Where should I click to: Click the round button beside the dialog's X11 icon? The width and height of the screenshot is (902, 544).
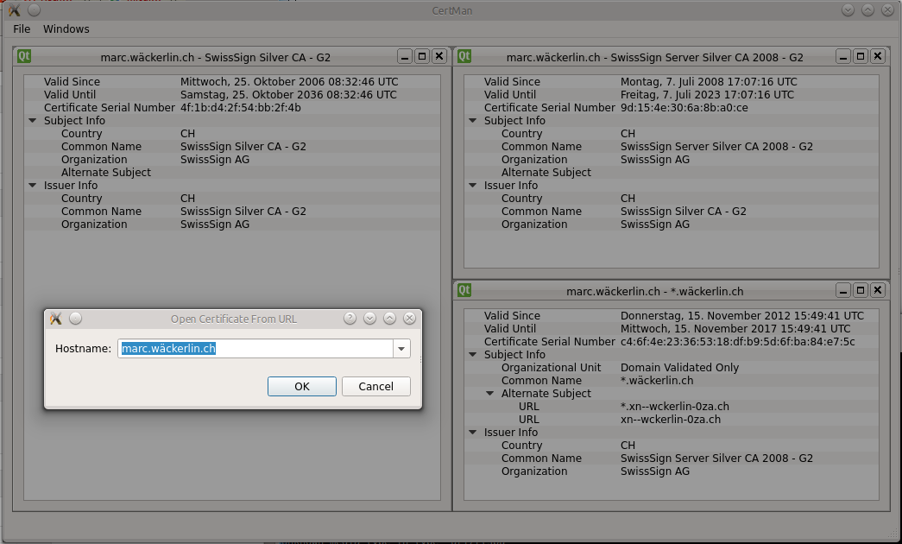[x=75, y=319]
